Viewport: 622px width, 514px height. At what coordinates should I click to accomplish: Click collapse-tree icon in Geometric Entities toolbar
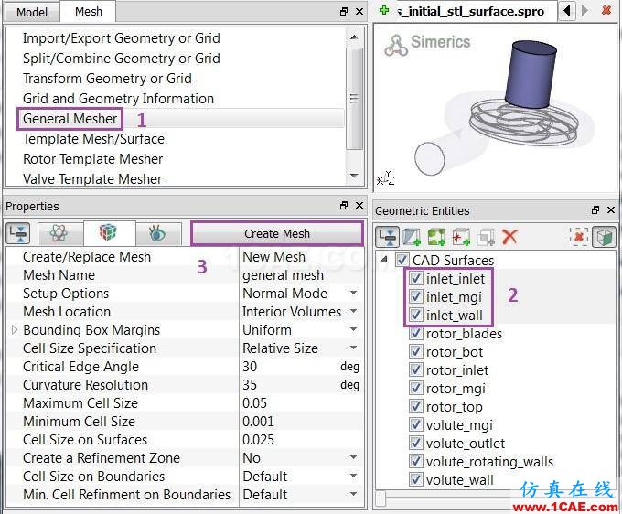[387, 237]
